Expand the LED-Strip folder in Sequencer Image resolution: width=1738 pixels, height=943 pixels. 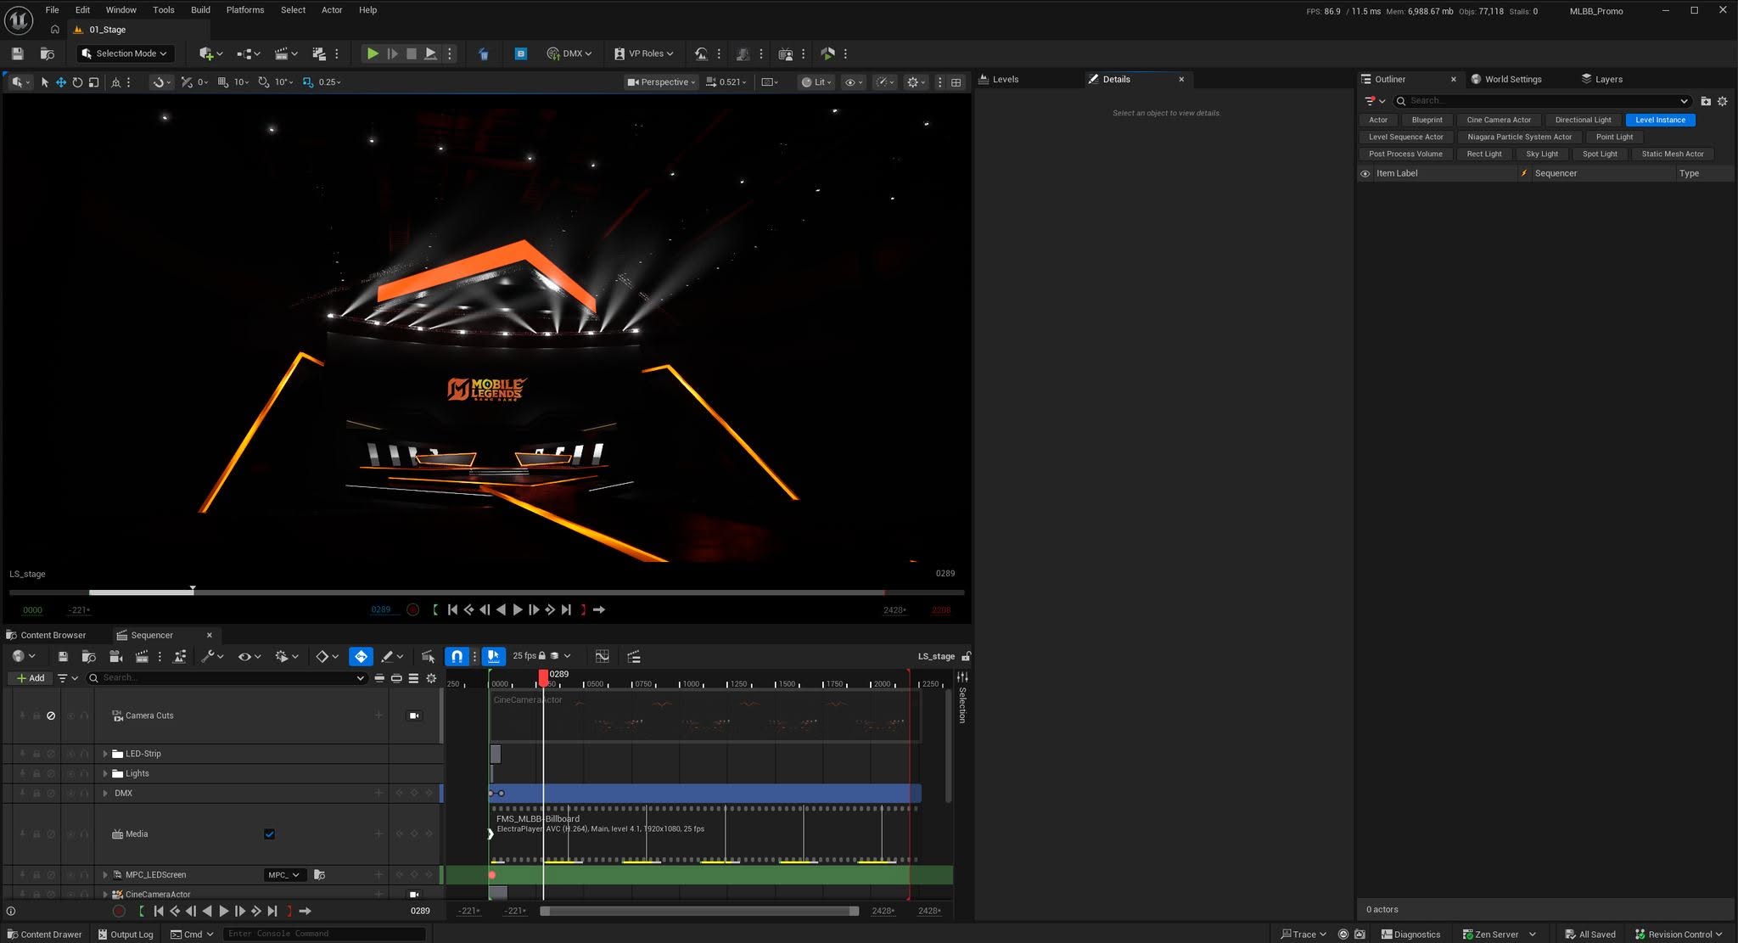click(x=105, y=754)
